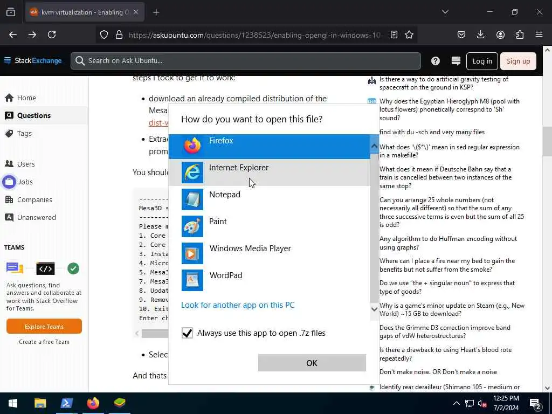Uncheck Always use this app to open .7z files

pyautogui.click(x=187, y=333)
